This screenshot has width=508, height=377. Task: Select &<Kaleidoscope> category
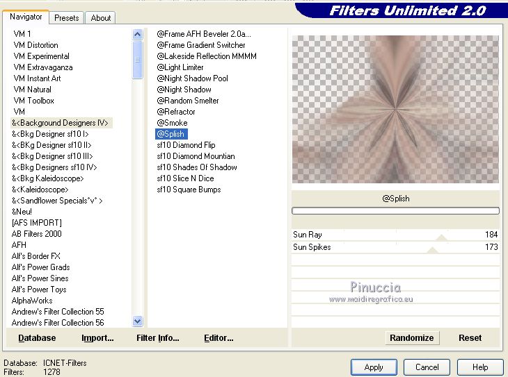tap(40, 190)
